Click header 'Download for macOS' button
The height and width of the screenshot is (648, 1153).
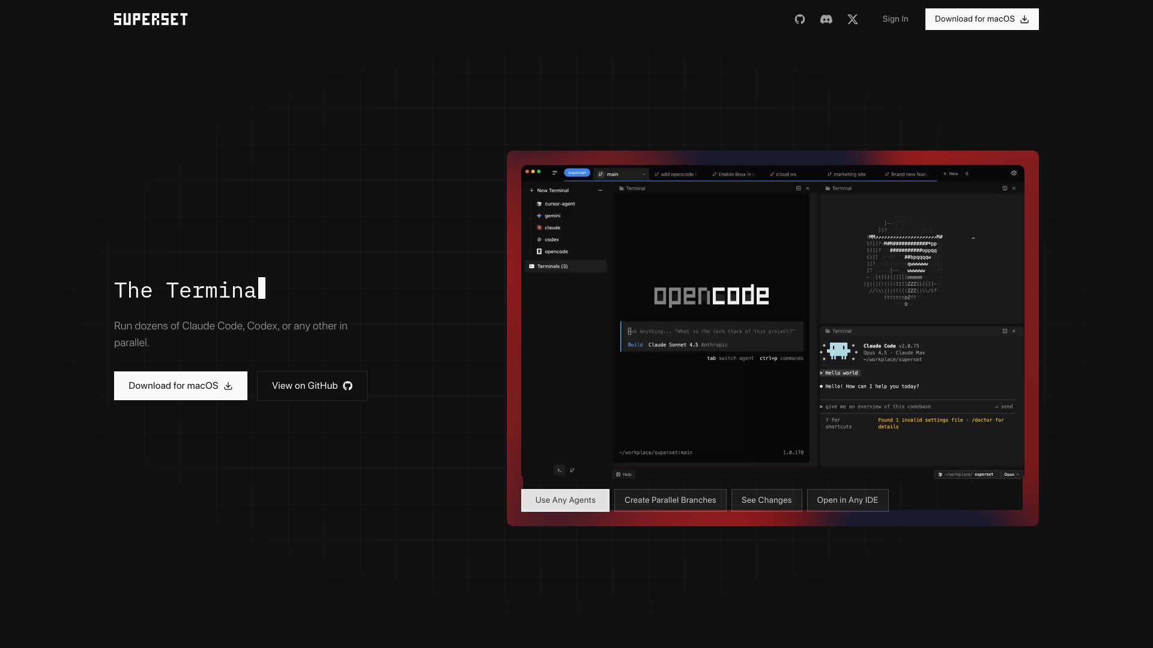[x=982, y=19]
